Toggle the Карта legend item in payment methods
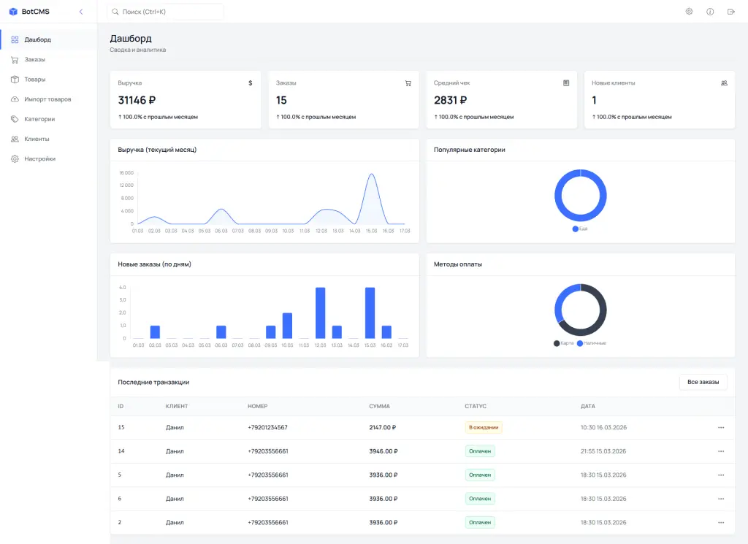The width and height of the screenshot is (748, 544). (x=563, y=342)
